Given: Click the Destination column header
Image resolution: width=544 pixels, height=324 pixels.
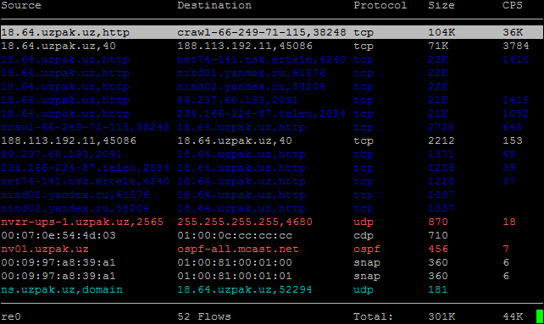Looking at the screenshot, I should point(214,5).
